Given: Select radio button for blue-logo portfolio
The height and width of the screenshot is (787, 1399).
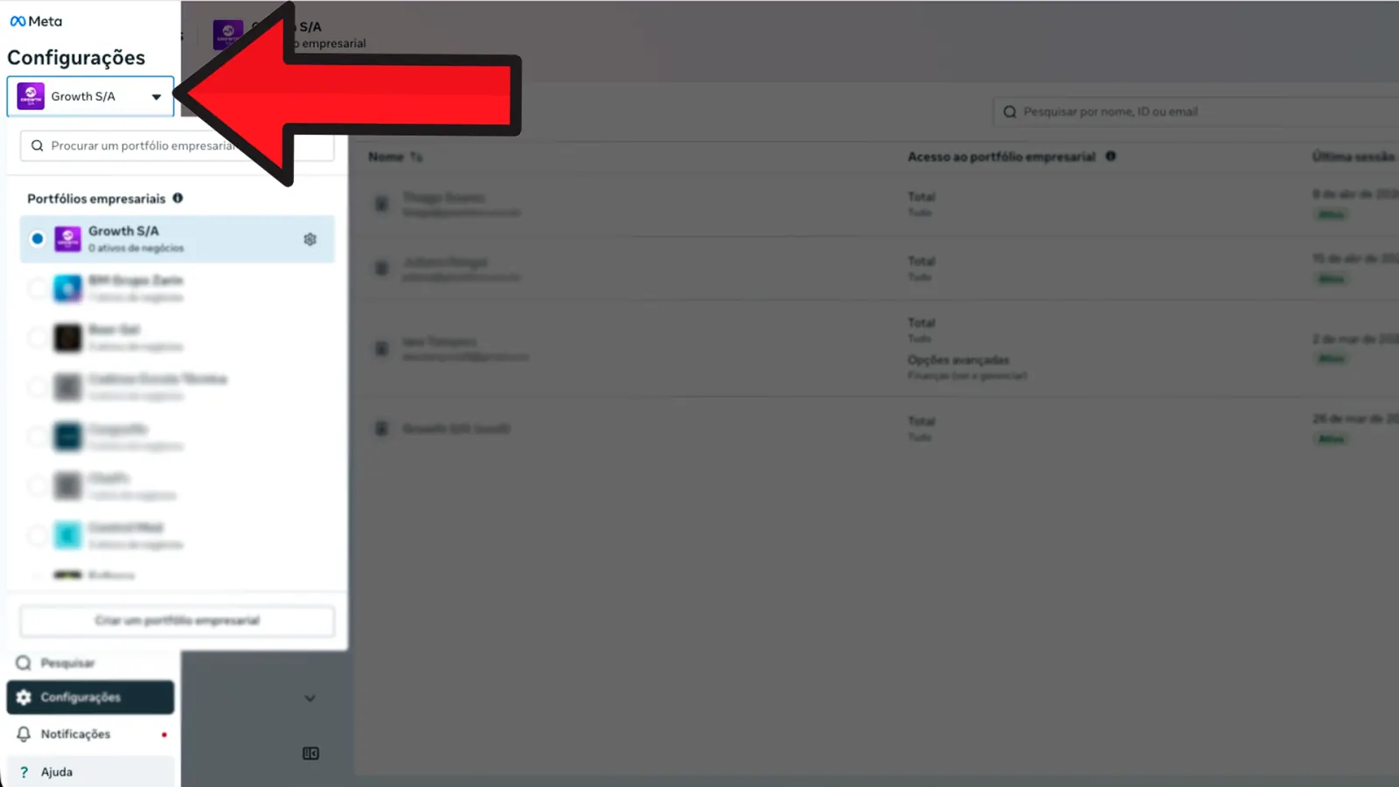Looking at the screenshot, I should tap(38, 288).
